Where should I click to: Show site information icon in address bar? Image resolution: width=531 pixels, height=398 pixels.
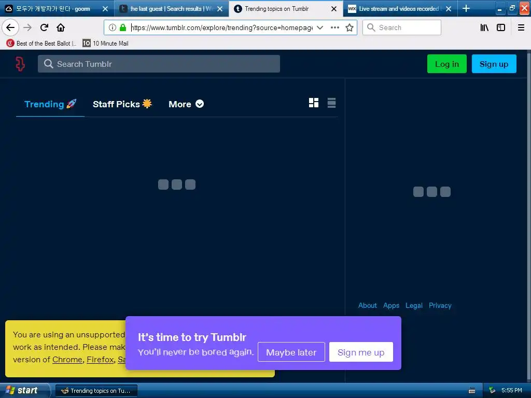[113, 27]
